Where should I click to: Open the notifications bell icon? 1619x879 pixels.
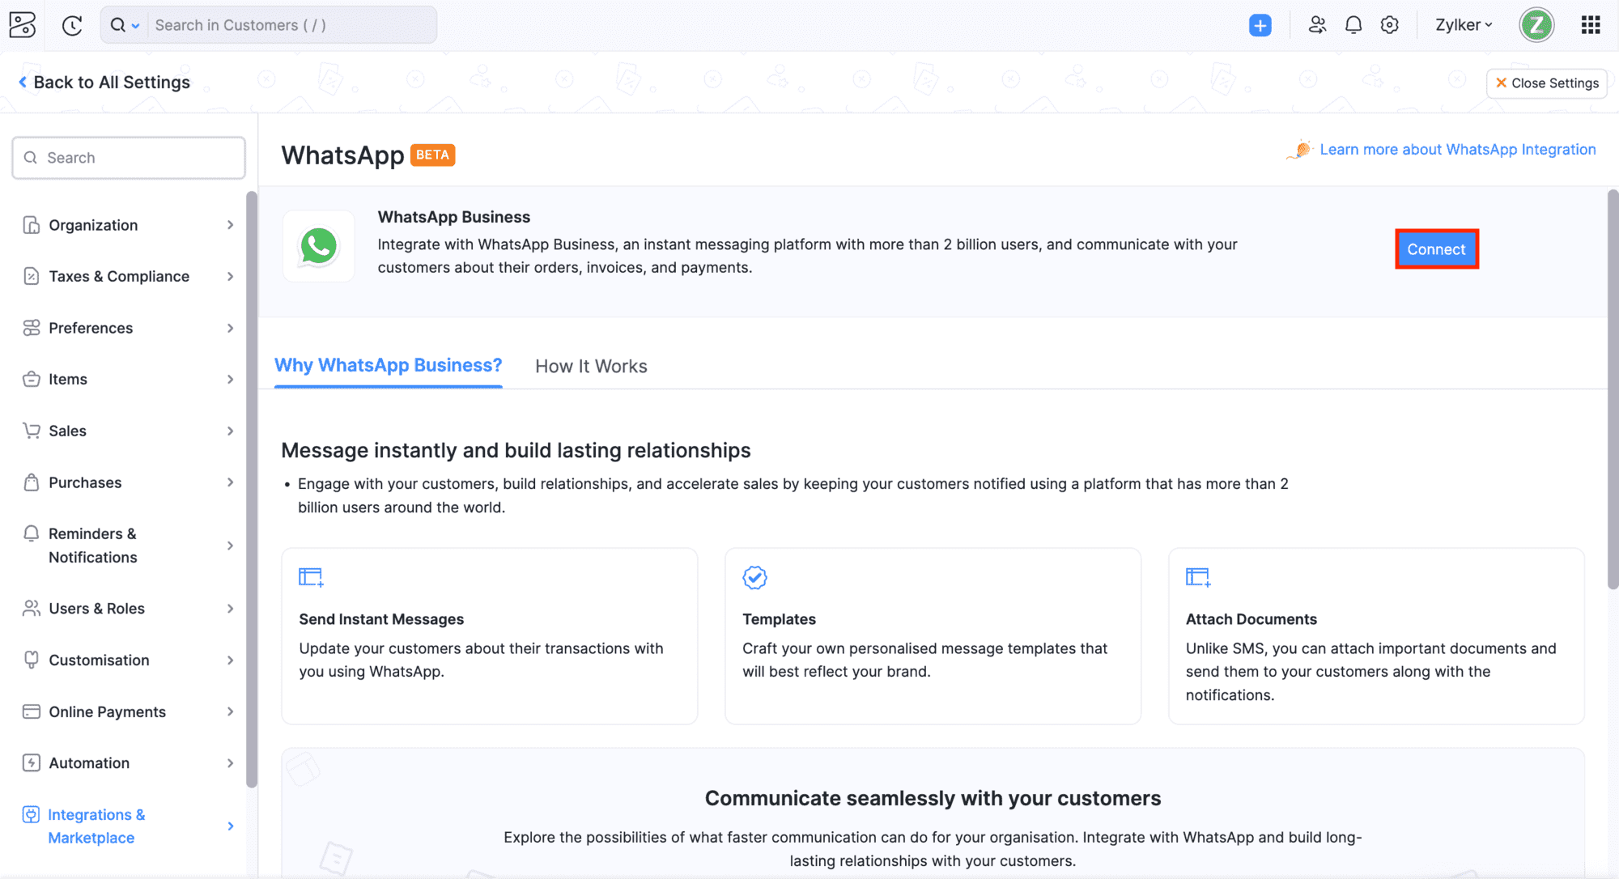1353,25
